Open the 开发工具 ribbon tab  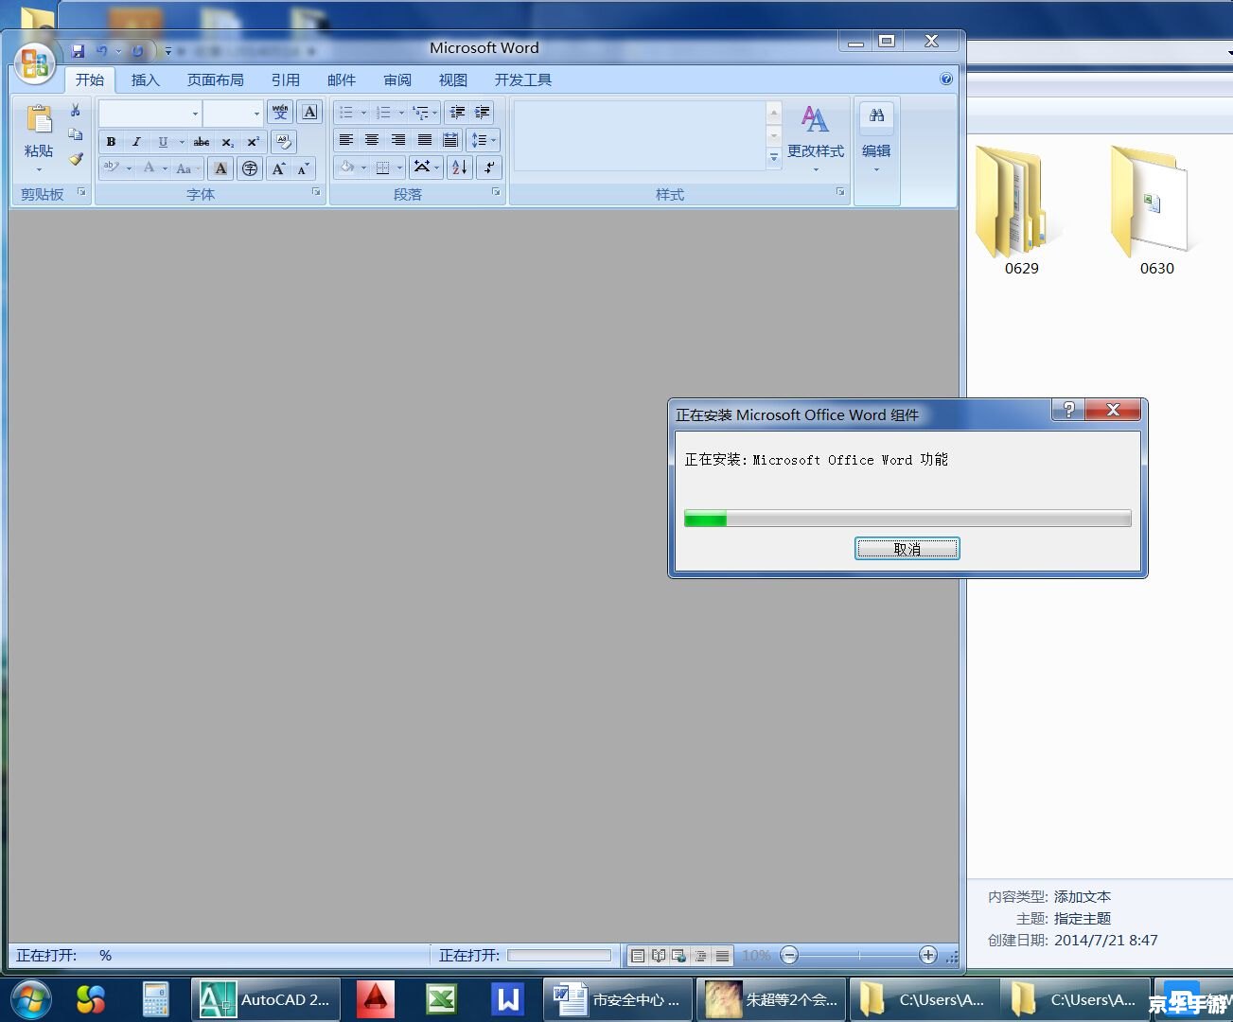(523, 80)
